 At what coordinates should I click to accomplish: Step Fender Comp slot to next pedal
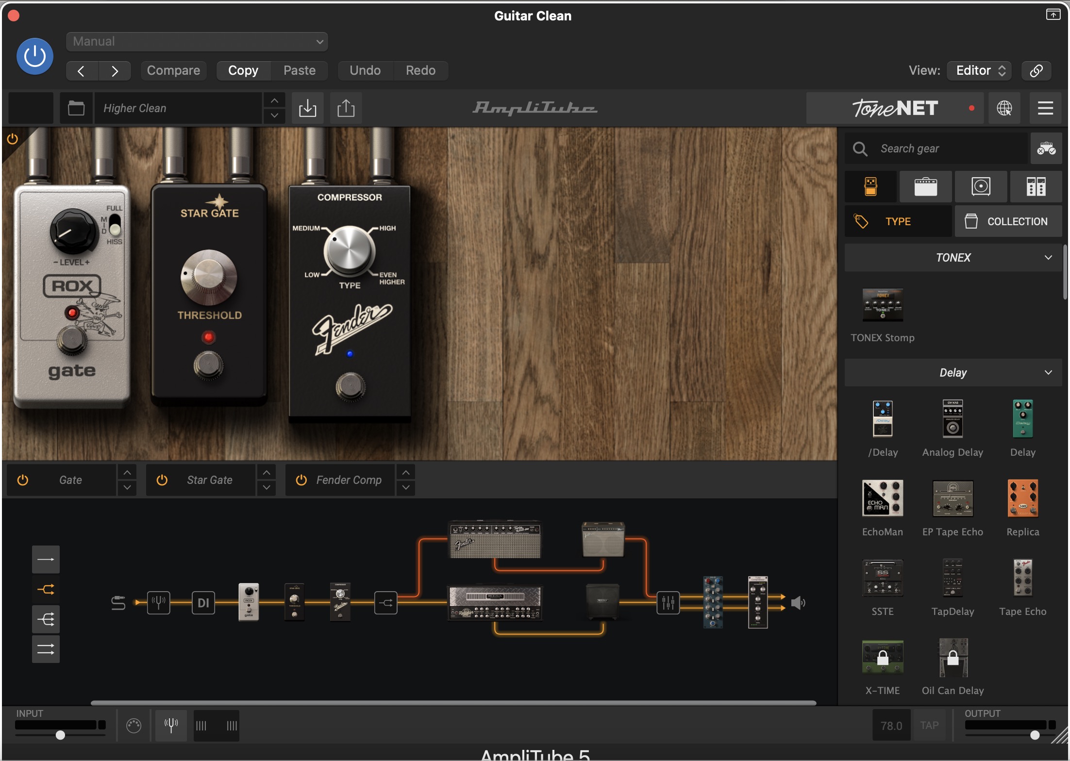406,487
